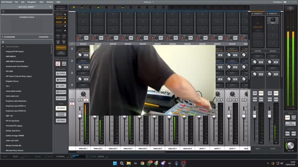Turn the Analog 1 first send knob
Screen dimensions: 298x167
(x=80, y=55)
